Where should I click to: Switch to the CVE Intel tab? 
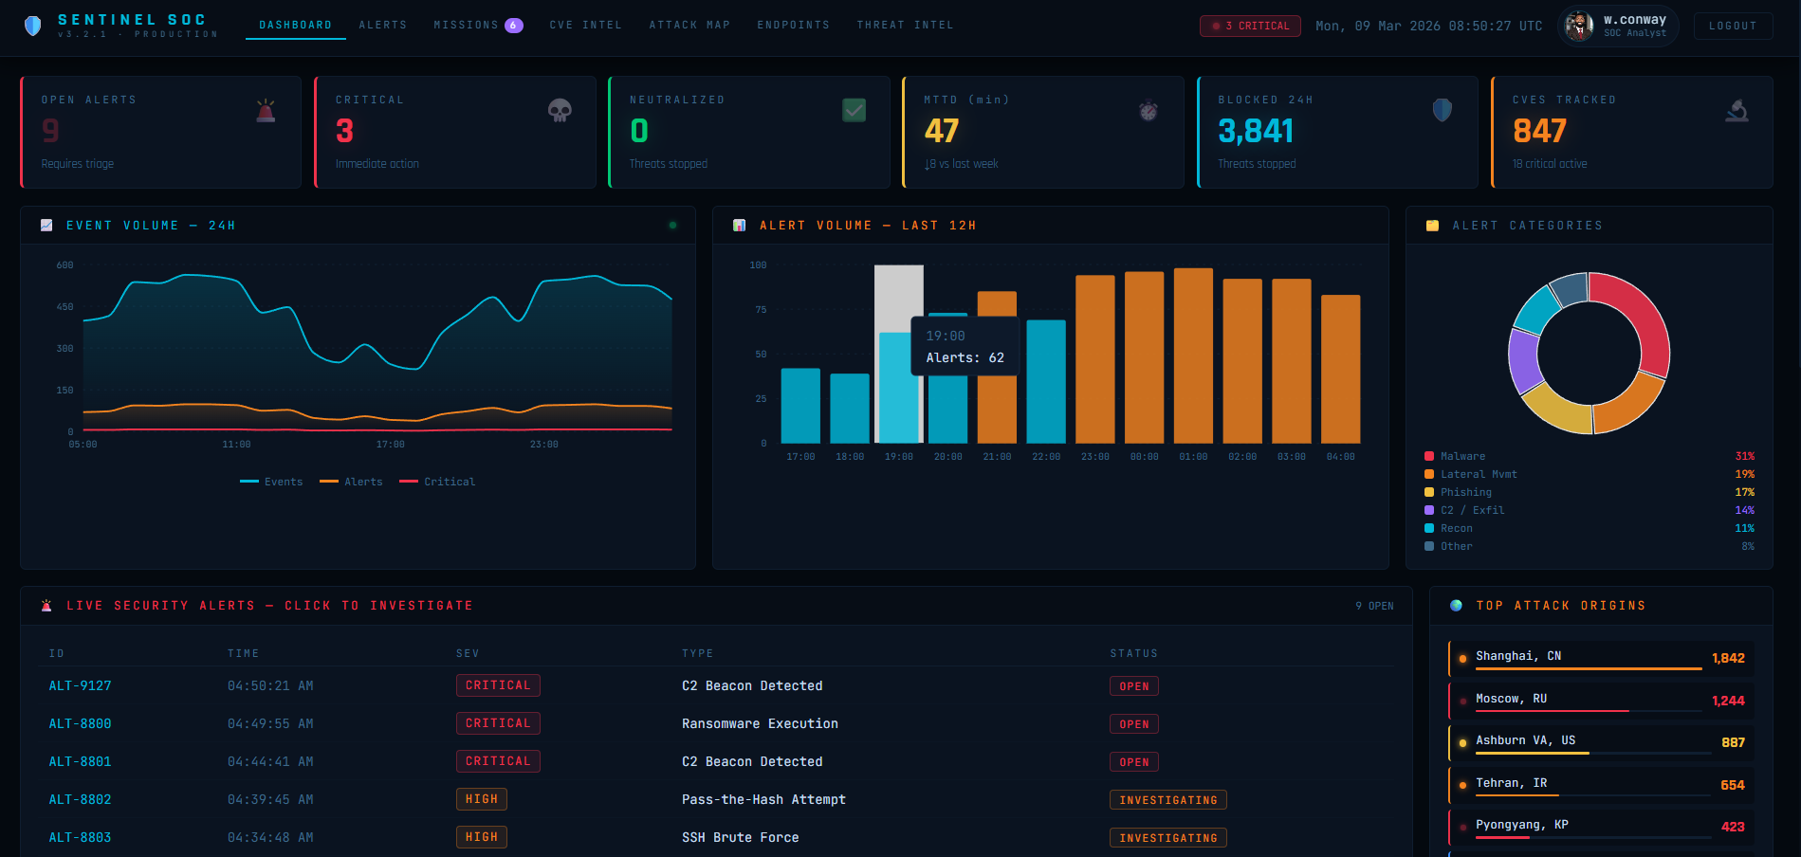(585, 26)
